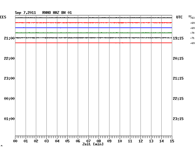The width and height of the screenshot is (196, 149).
Task: Click the '-70' DC offset value
Action: pyautogui.click(x=192, y=33)
